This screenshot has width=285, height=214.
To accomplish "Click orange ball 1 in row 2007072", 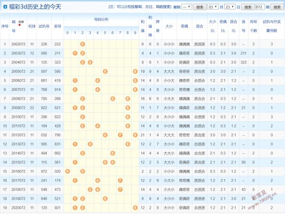I will pyautogui.click(x=75, y=89).
